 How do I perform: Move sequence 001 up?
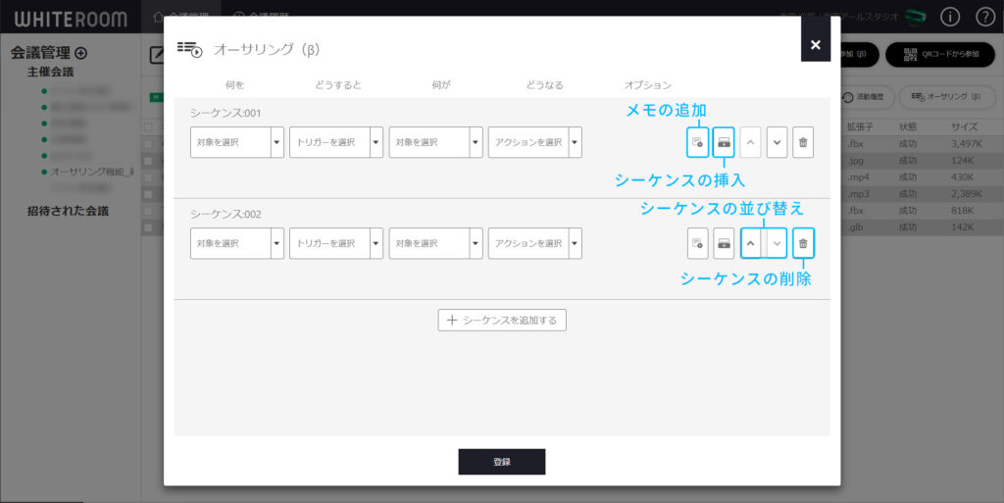click(750, 142)
